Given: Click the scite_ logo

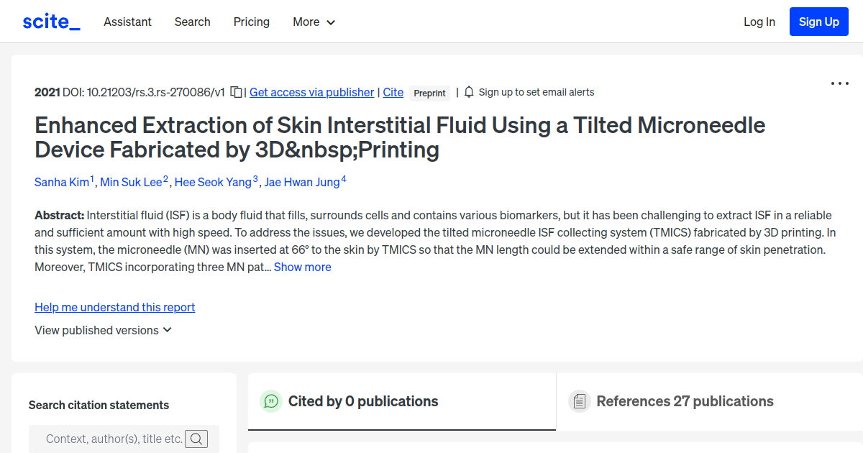Looking at the screenshot, I should [x=50, y=22].
